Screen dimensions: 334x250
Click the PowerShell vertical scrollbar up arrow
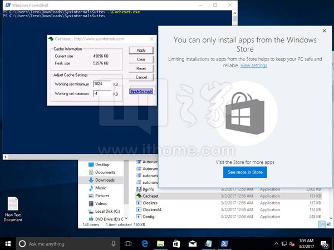[235, 13]
